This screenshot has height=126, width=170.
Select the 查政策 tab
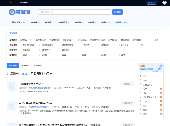pos(121,22)
